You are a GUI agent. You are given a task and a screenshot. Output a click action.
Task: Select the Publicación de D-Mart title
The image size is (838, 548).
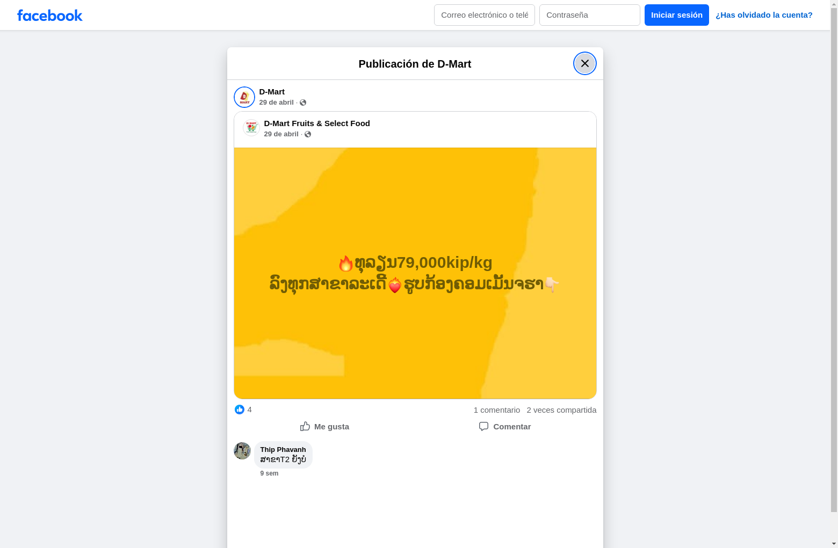point(415,64)
